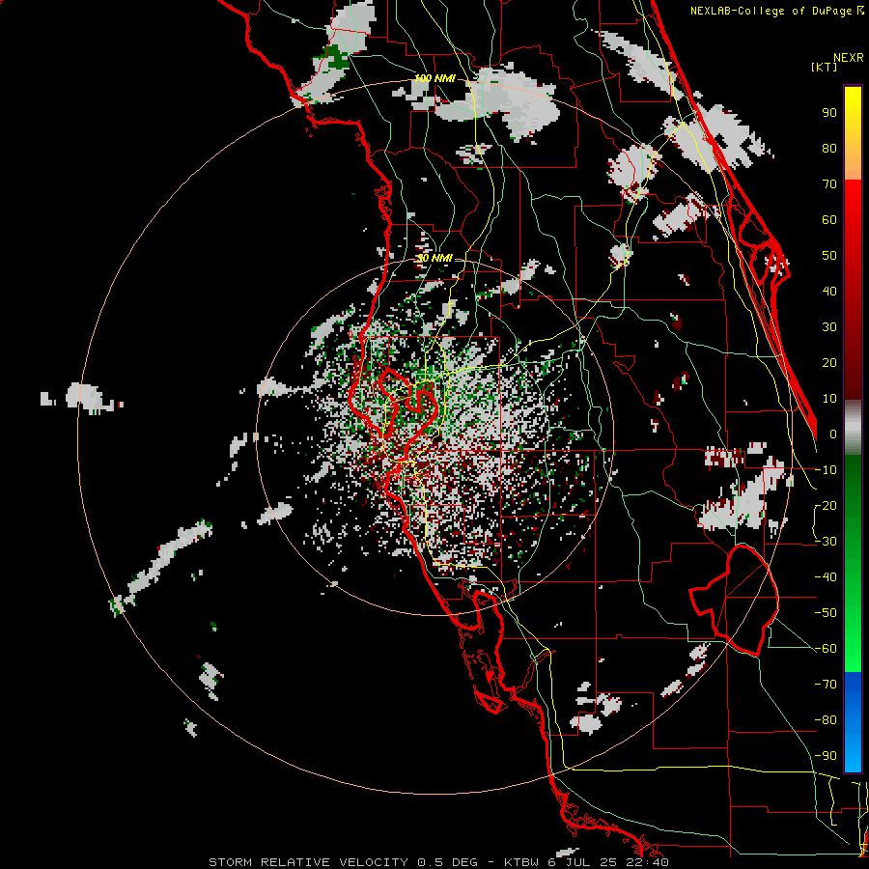The image size is (869, 869).
Task: Click the -90 scale label
Action: [826, 755]
